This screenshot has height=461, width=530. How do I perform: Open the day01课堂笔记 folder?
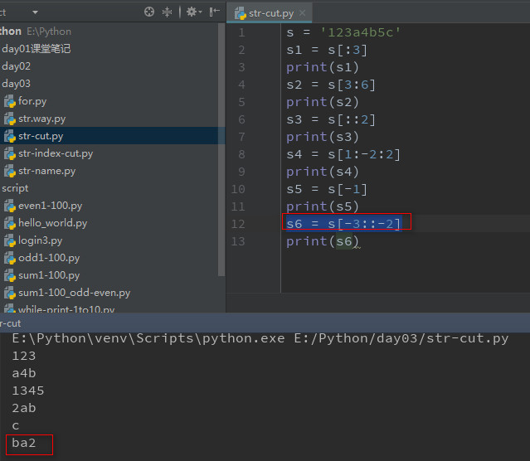click(36, 49)
